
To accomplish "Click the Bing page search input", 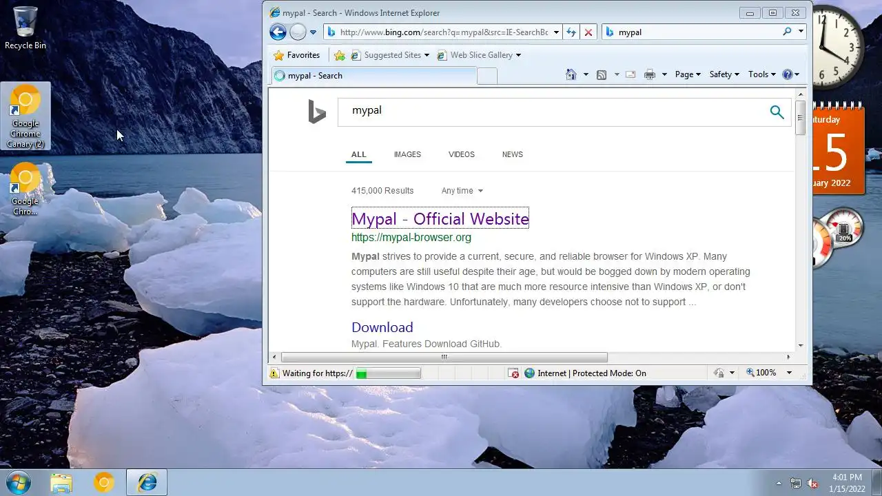I will (x=551, y=111).
